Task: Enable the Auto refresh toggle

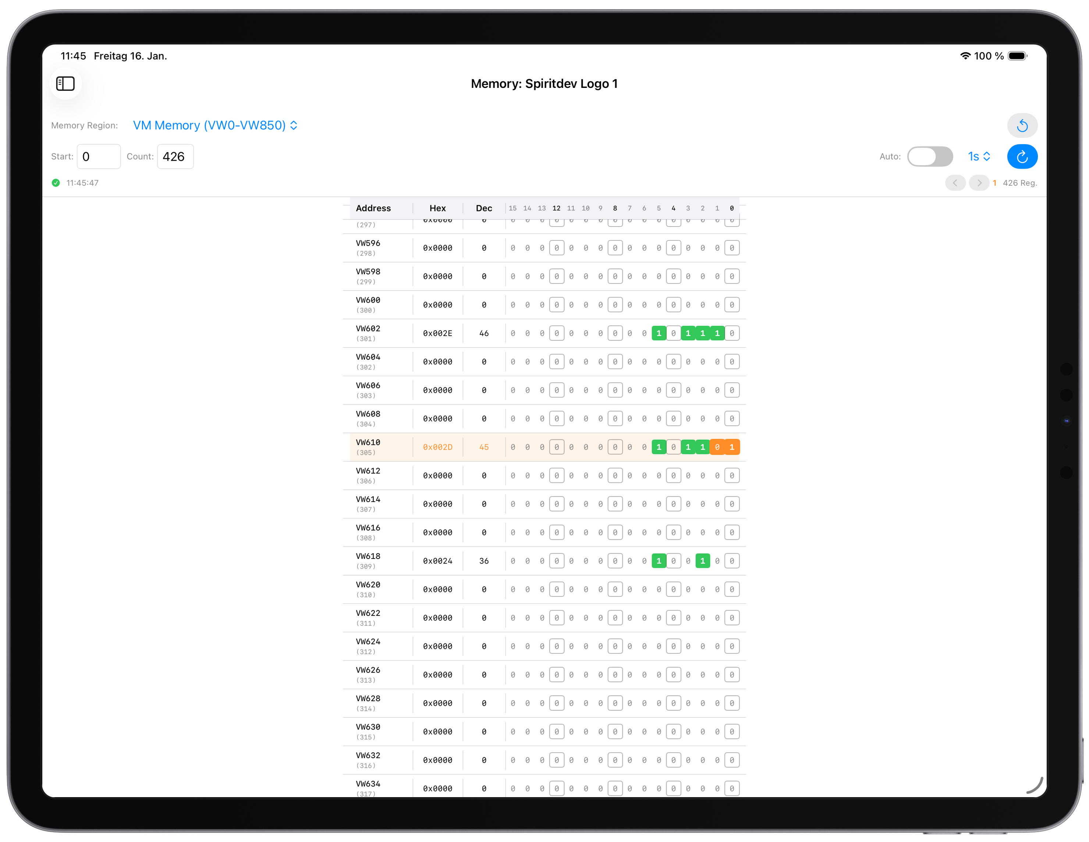Action: point(930,156)
